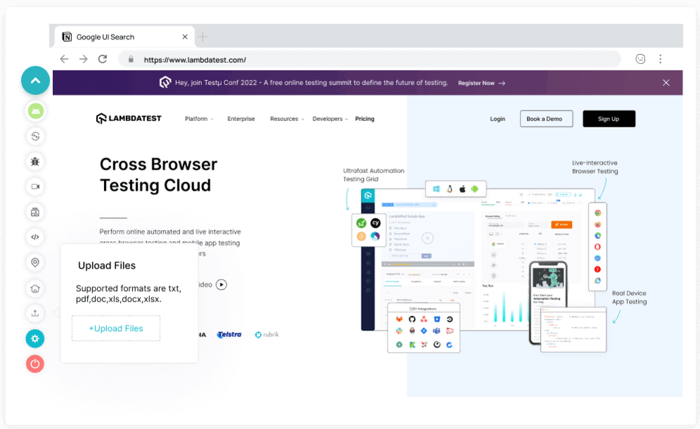Image resolution: width=700 pixels, height=429 pixels.
Task: Dismiss the Testμ Conf banner
Action: [x=666, y=82]
